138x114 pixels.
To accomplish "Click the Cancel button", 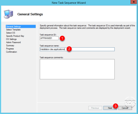I will point(125,108).
